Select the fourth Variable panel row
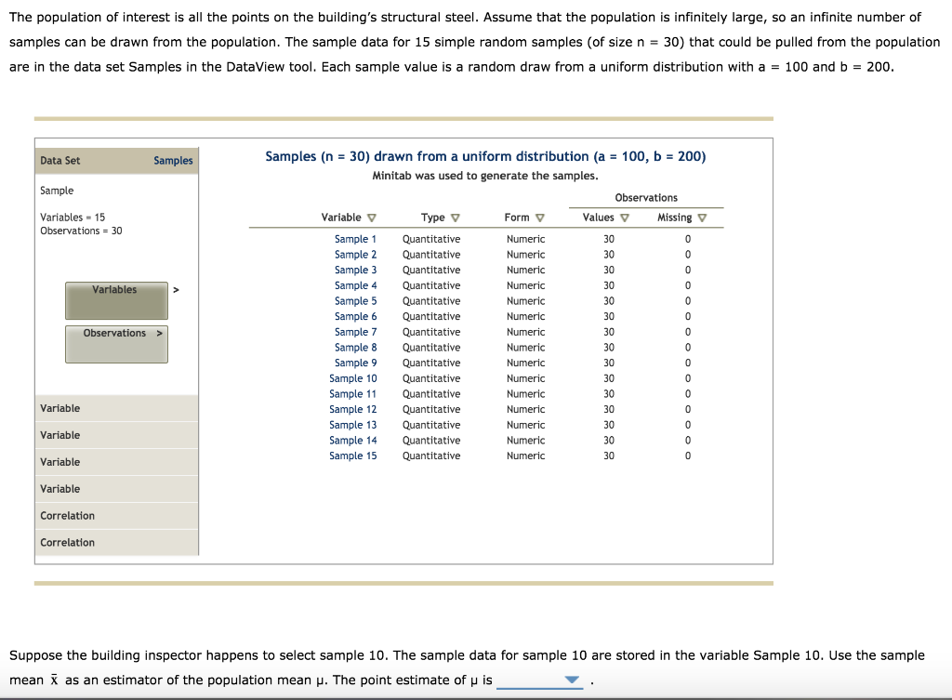This screenshot has height=700, width=952. pos(116,489)
